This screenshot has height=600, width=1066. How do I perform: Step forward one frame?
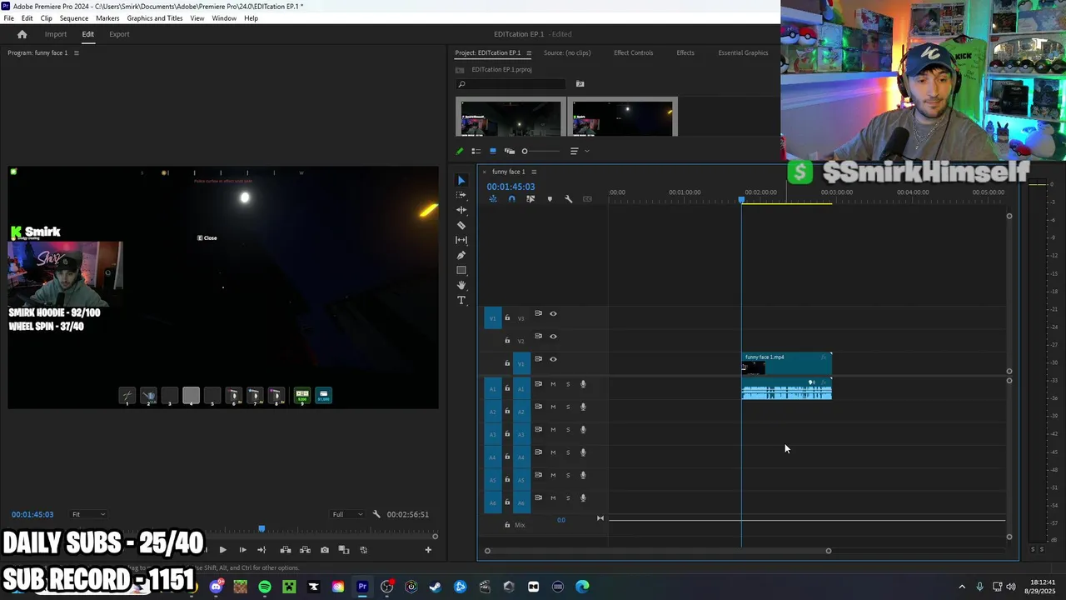tap(242, 550)
